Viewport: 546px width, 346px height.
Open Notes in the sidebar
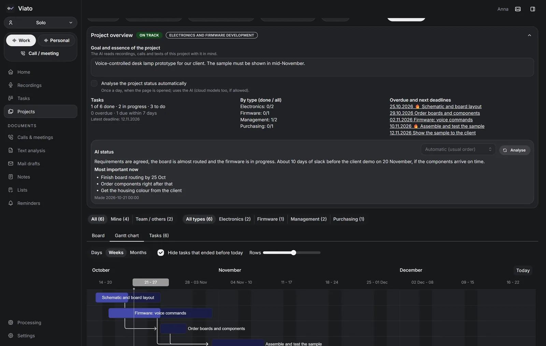click(x=41, y=177)
